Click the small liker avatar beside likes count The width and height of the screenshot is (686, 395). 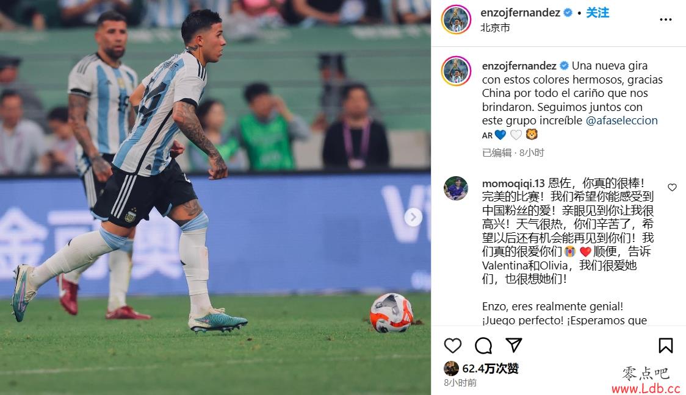click(x=451, y=369)
